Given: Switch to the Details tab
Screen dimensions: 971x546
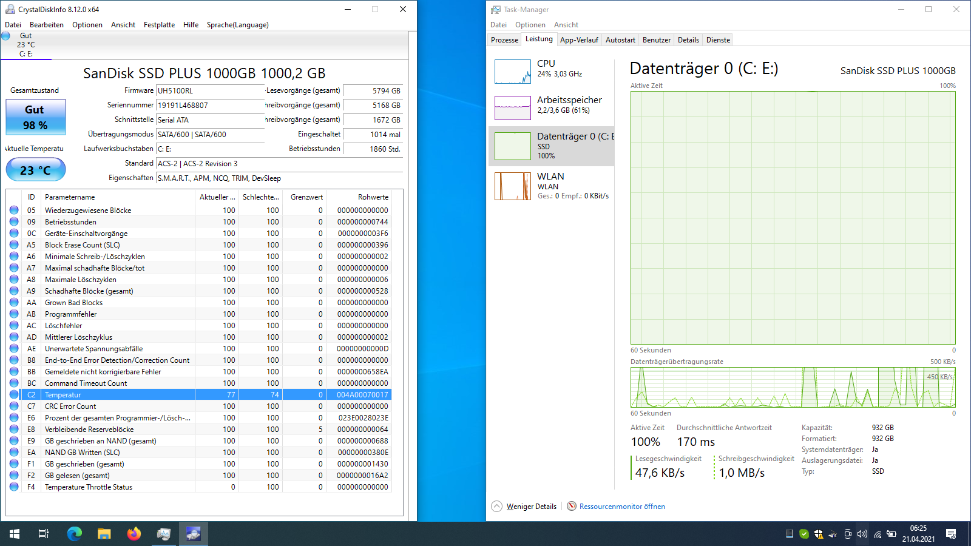Looking at the screenshot, I should 688,40.
